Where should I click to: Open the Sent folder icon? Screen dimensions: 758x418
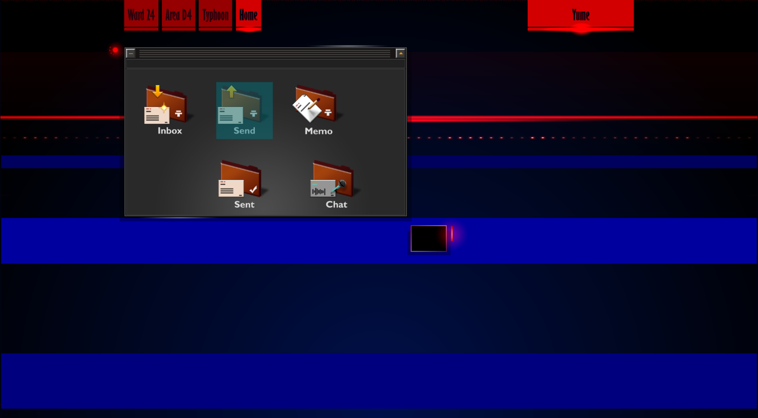pos(241,179)
